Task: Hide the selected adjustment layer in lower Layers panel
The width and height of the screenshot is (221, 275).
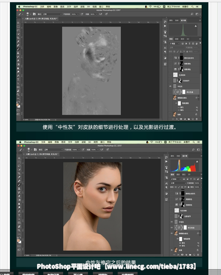Action: tap(172, 228)
